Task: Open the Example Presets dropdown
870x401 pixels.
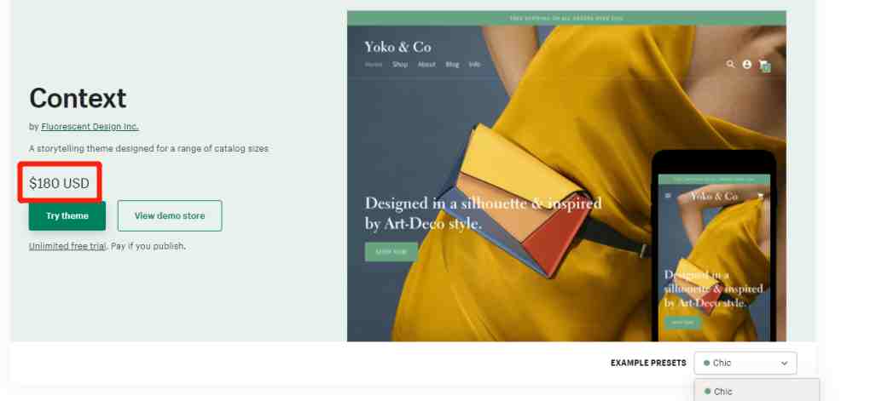Action: pos(745,364)
